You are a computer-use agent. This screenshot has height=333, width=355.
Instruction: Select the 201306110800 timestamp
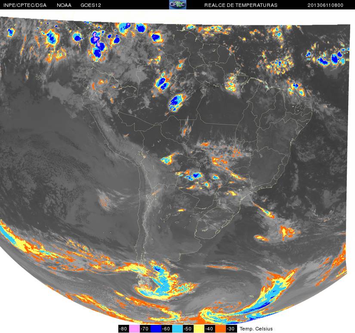(x=325, y=5)
